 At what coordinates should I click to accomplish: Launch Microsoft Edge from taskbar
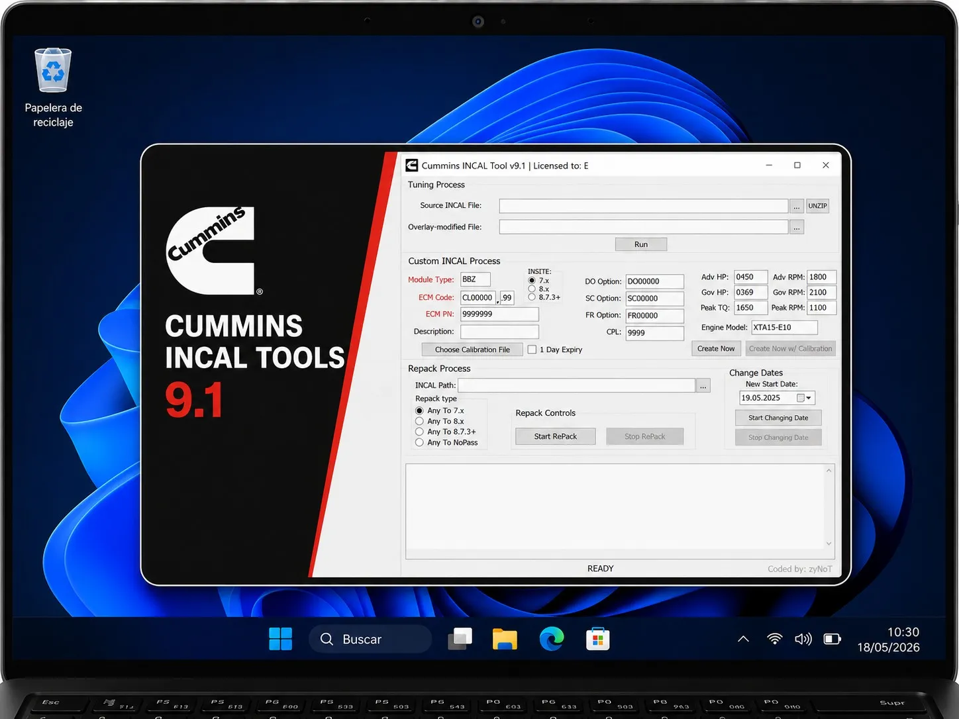[551, 639]
